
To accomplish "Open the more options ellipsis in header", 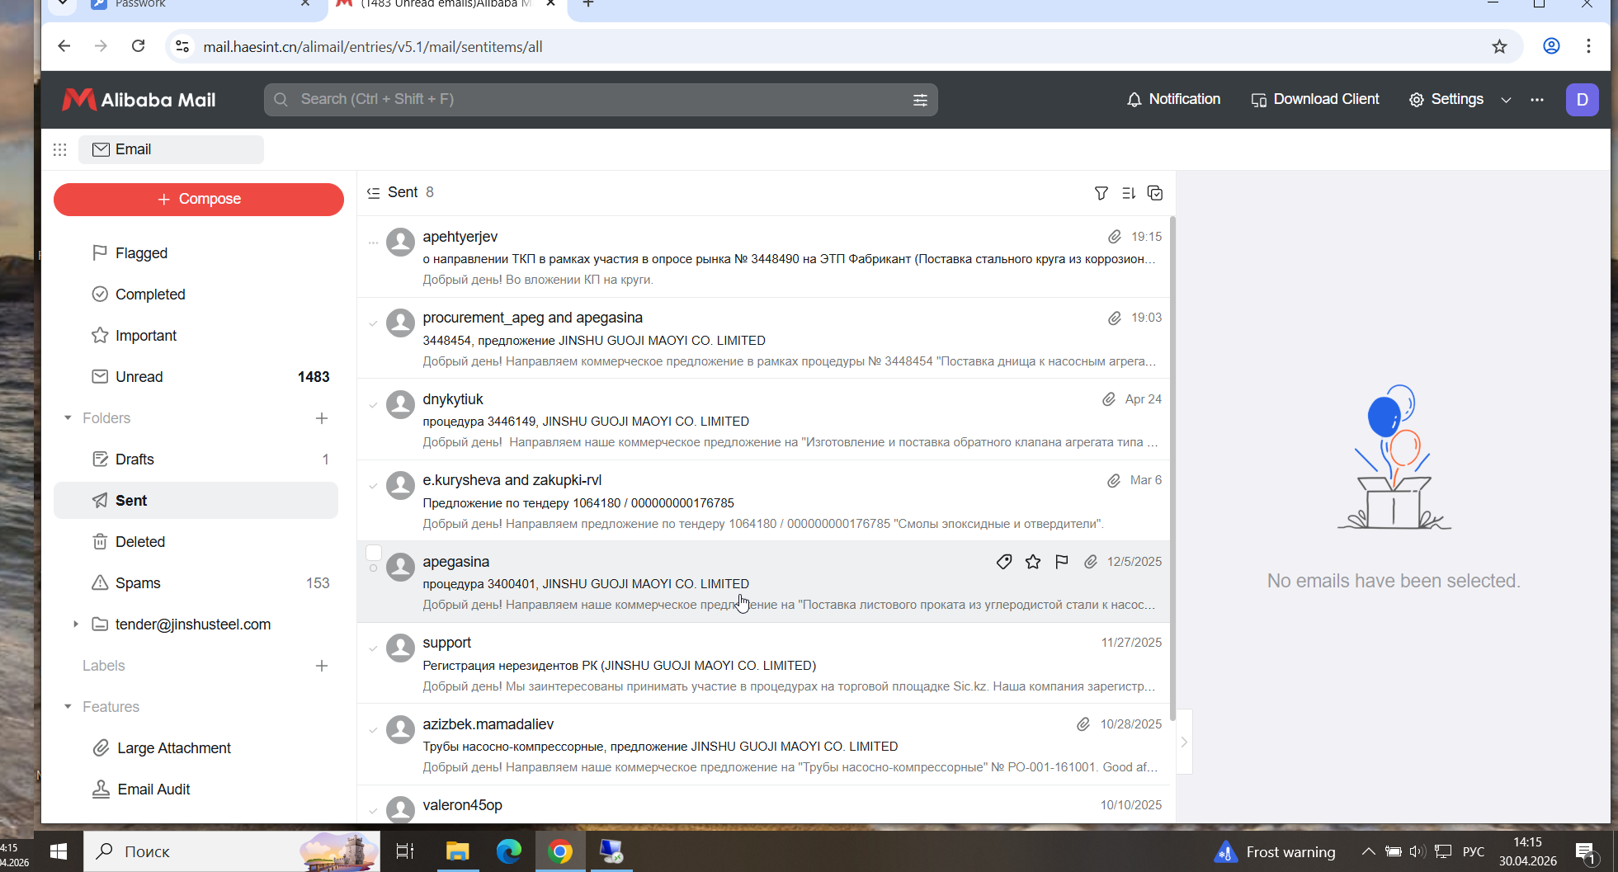I will point(1537,100).
